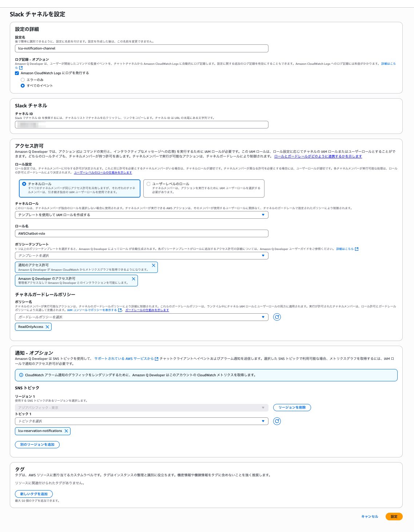Cancel the Slack channel configuration
This screenshot has height=532, width=414.
370,517
